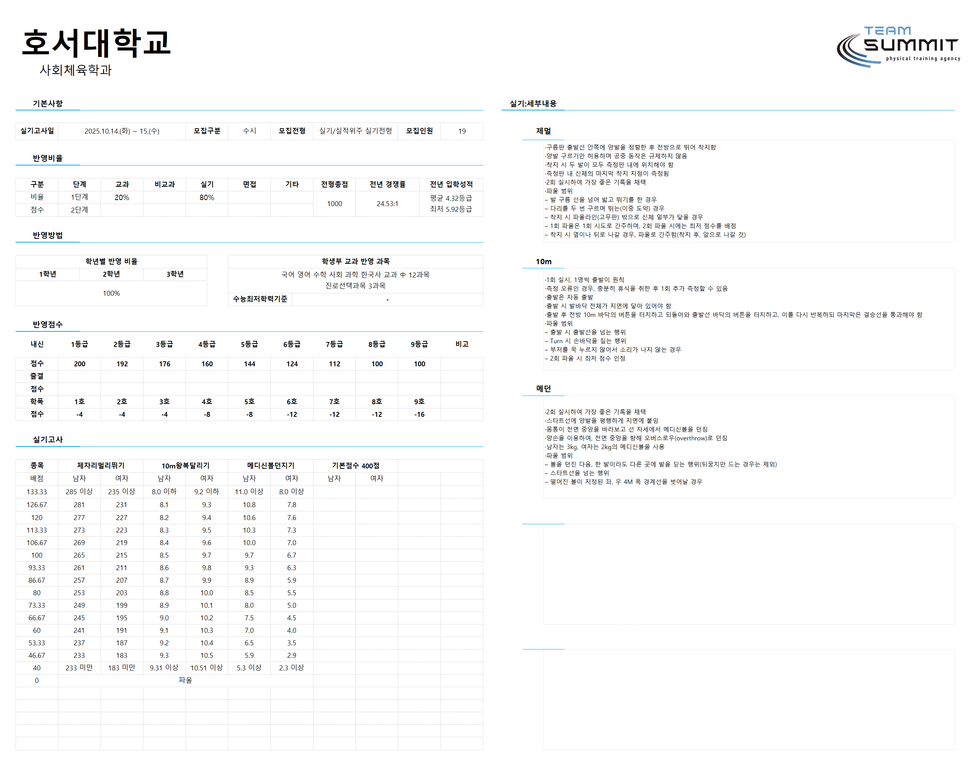The height and width of the screenshot is (763, 975).
Task: Select the total score 1000 cell
Action: click(334, 204)
